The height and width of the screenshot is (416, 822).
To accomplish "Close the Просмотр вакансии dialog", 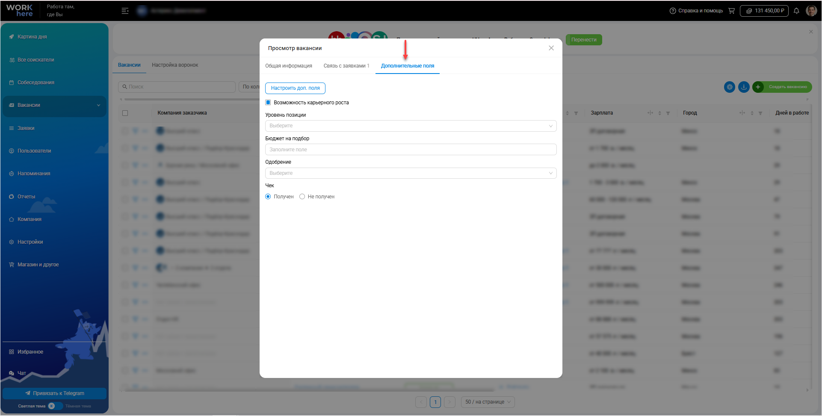I will click(x=551, y=48).
